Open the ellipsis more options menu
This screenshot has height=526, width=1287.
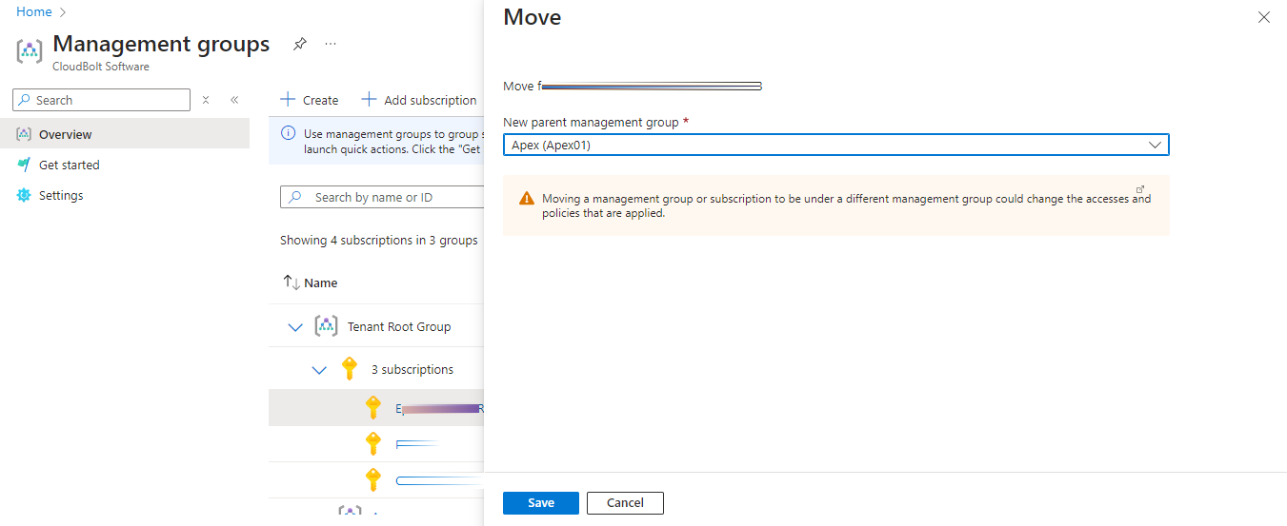(331, 44)
